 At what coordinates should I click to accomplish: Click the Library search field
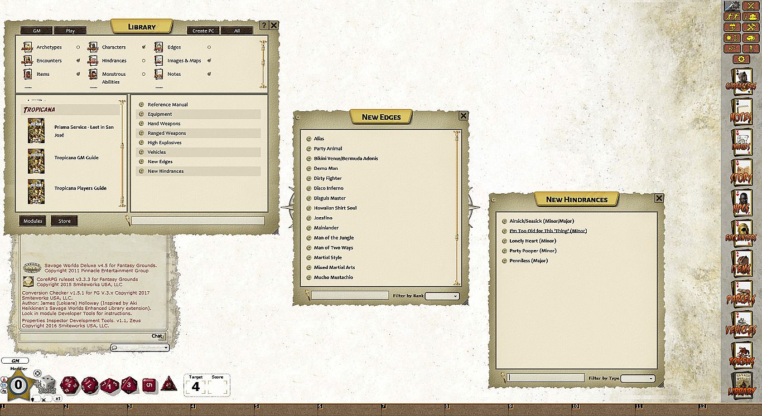(x=197, y=221)
